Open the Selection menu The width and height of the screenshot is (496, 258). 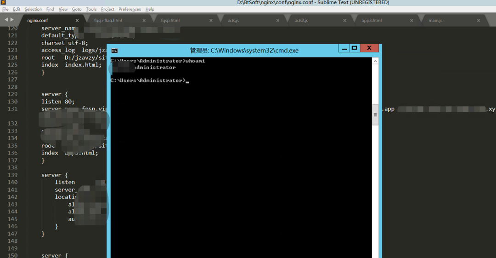[x=33, y=9]
